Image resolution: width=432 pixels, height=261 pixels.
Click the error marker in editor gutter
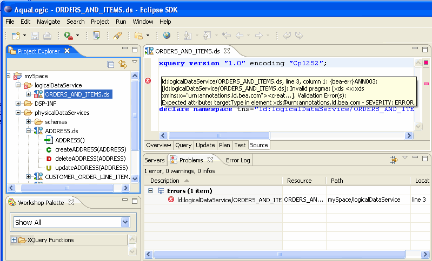[148, 80]
